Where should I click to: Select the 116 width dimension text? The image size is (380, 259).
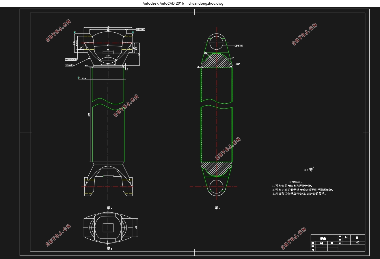click(108, 27)
